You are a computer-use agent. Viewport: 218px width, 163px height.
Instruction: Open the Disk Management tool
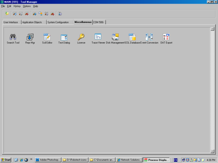[115, 37]
